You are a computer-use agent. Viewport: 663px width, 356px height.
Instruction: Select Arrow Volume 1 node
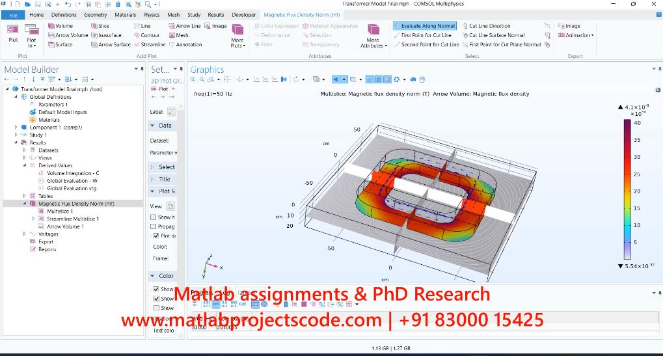(65, 226)
